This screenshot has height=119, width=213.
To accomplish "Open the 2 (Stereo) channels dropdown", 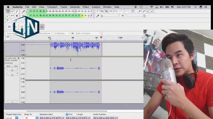I will (62, 33).
